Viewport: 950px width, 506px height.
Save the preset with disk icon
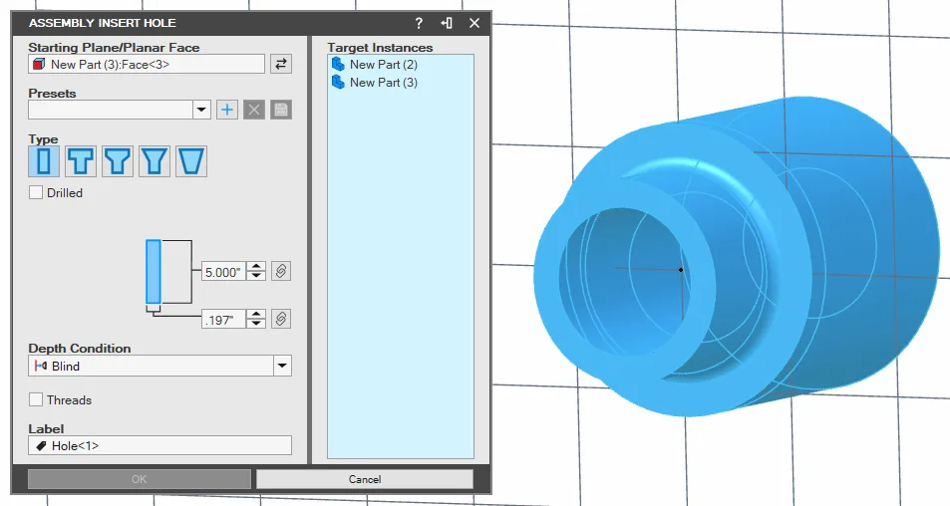point(280,111)
